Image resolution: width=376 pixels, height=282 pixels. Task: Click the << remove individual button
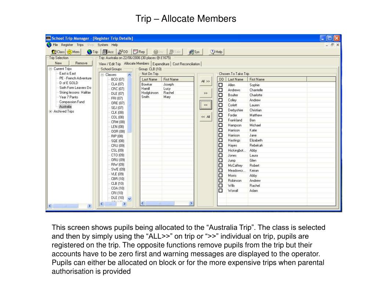206,105
